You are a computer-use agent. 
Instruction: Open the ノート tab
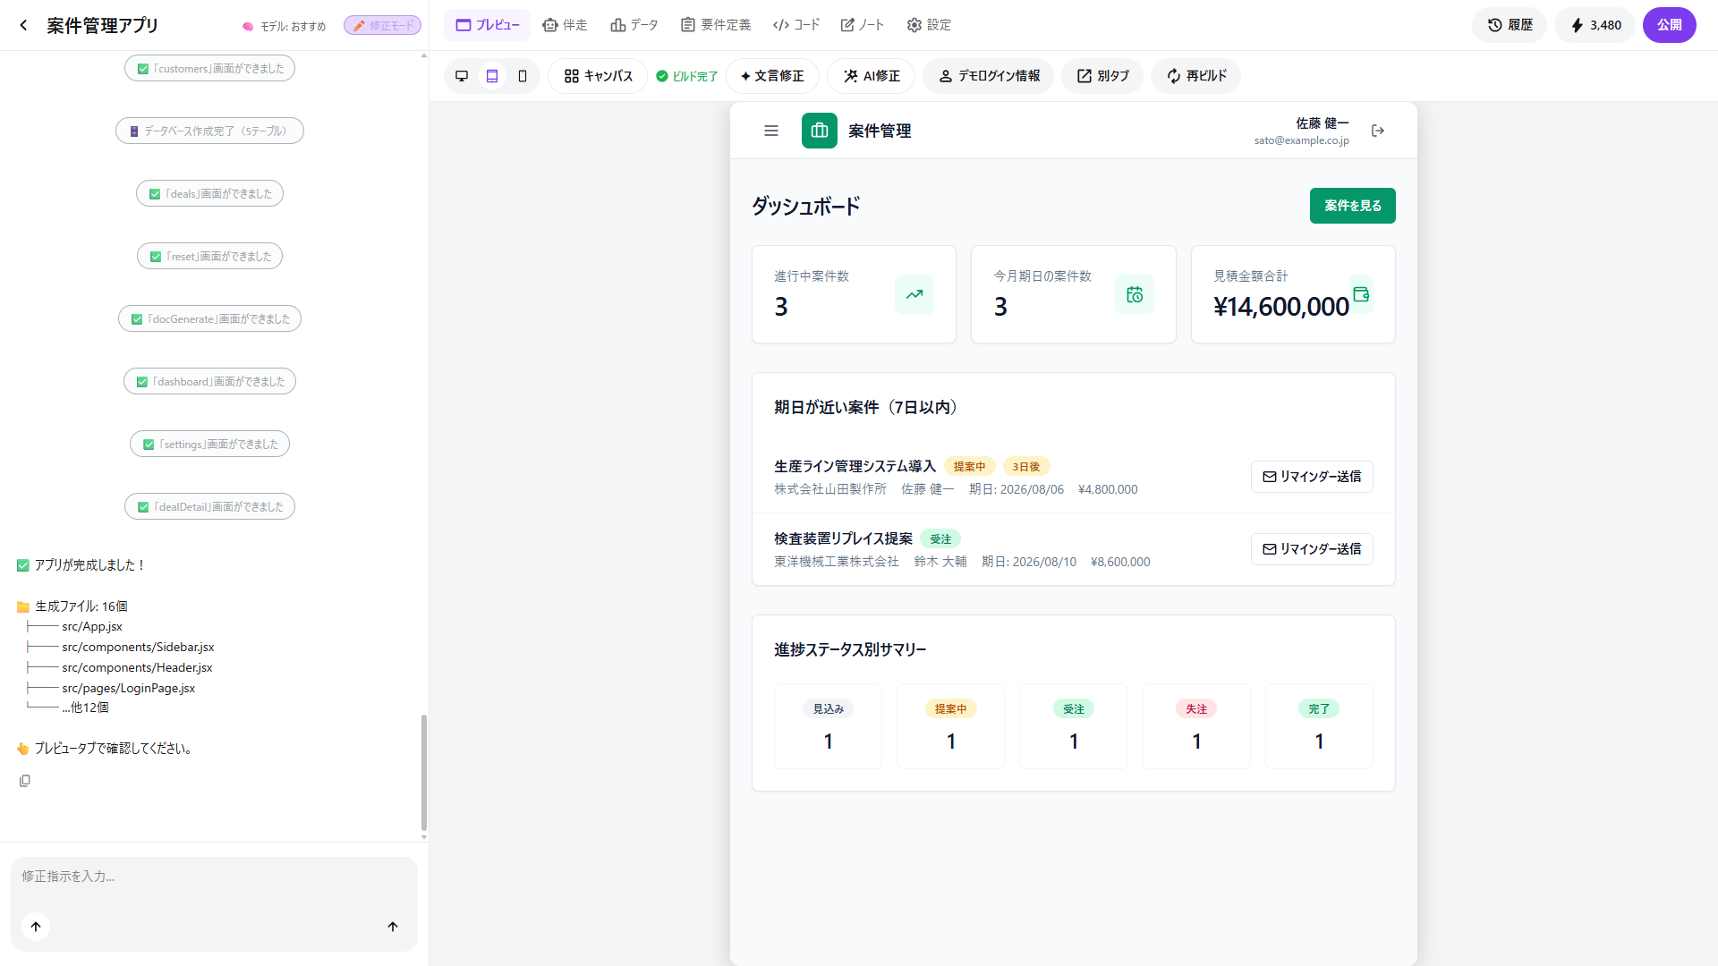tap(863, 25)
